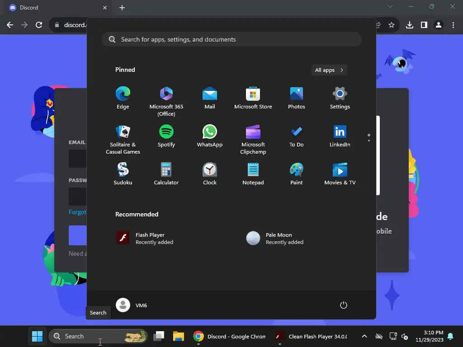This screenshot has height=347, width=463.
Task: Click the Power button in Start menu
Action: pos(344,305)
